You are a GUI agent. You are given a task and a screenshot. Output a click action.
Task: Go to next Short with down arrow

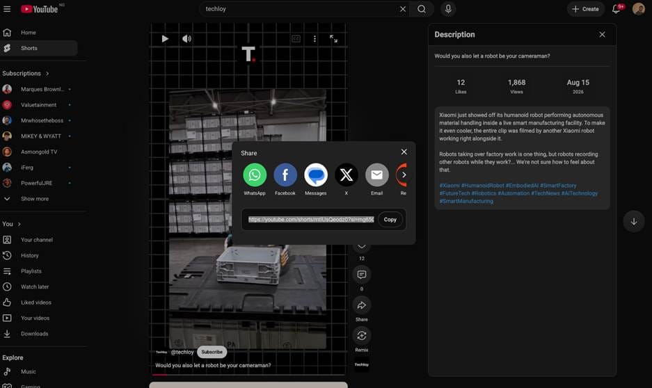click(634, 221)
